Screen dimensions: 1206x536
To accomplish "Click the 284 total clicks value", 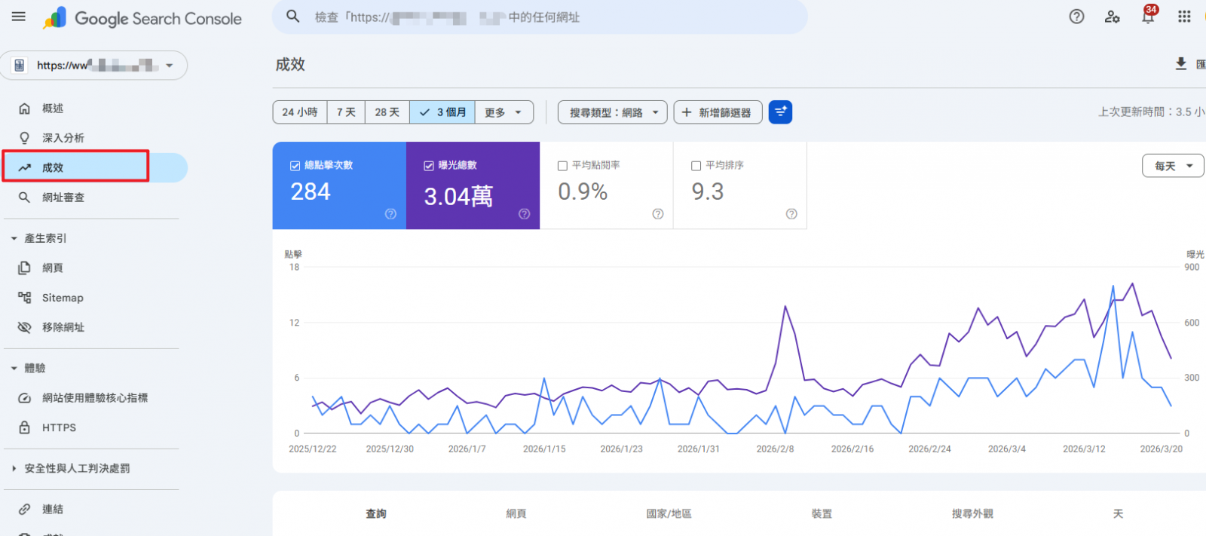I will pyautogui.click(x=311, y=192).
